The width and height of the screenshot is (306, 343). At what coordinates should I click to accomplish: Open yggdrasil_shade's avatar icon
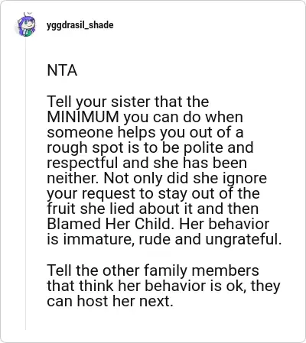click(x=25, y=25)
